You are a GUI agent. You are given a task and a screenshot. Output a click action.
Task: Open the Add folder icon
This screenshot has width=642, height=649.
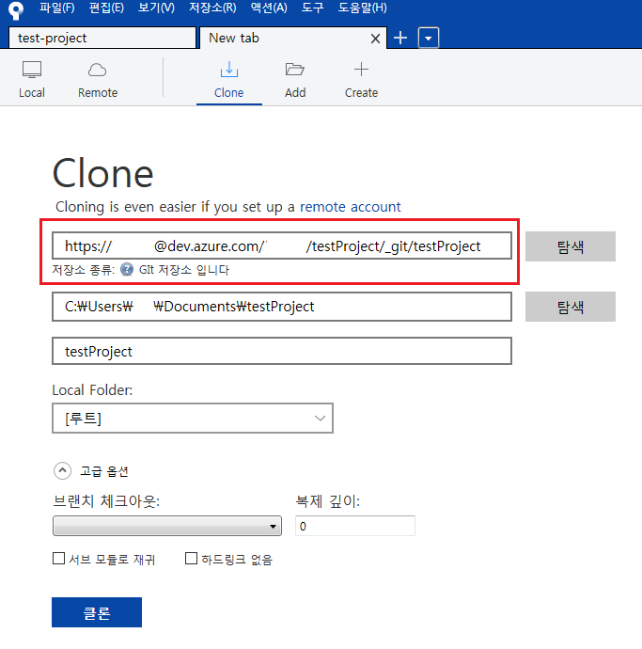tap(295, 69)
